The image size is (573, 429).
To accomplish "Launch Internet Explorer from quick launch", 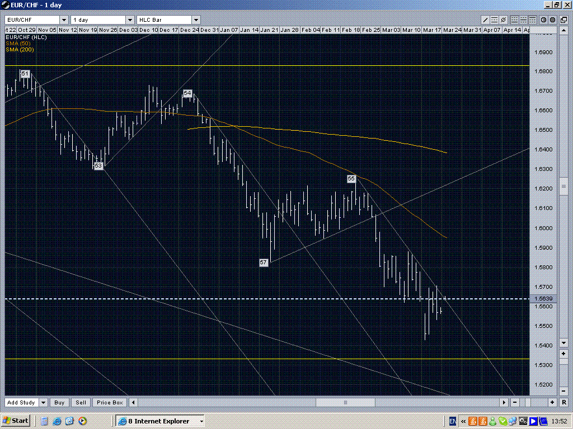I will (57, 421).
